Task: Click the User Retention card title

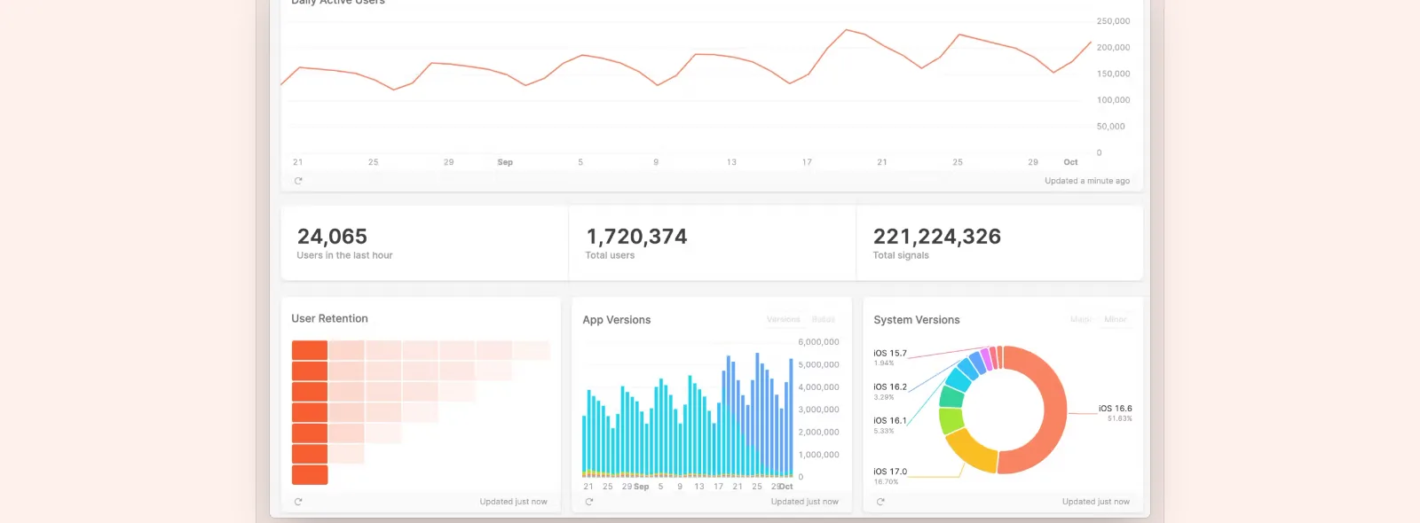Action: [x=329, y=318]
